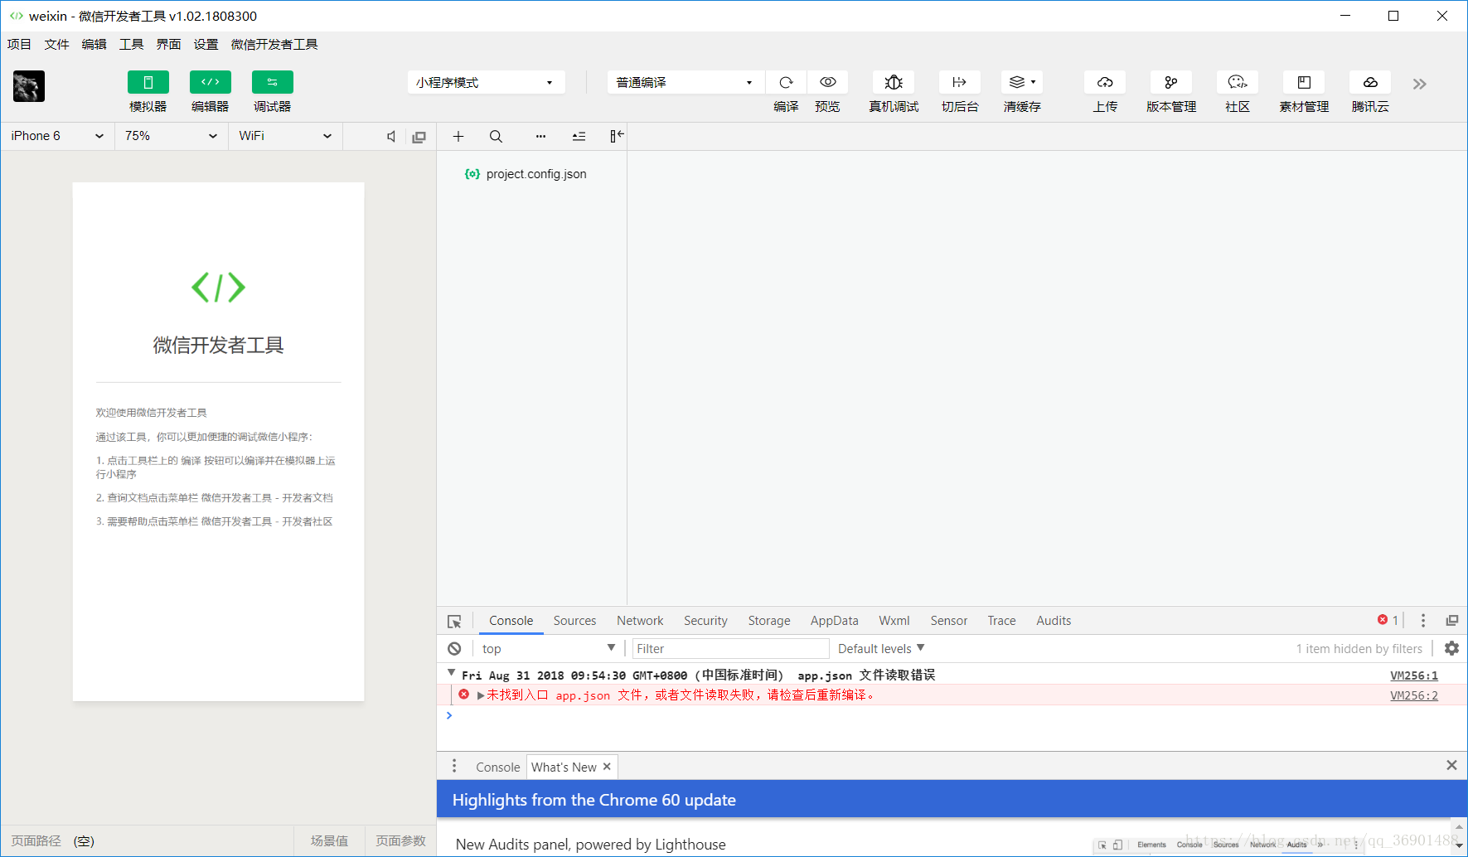Screen dimensions: 1468x857
Task: Switch to the Sensor tab
Action: [948, 621]
